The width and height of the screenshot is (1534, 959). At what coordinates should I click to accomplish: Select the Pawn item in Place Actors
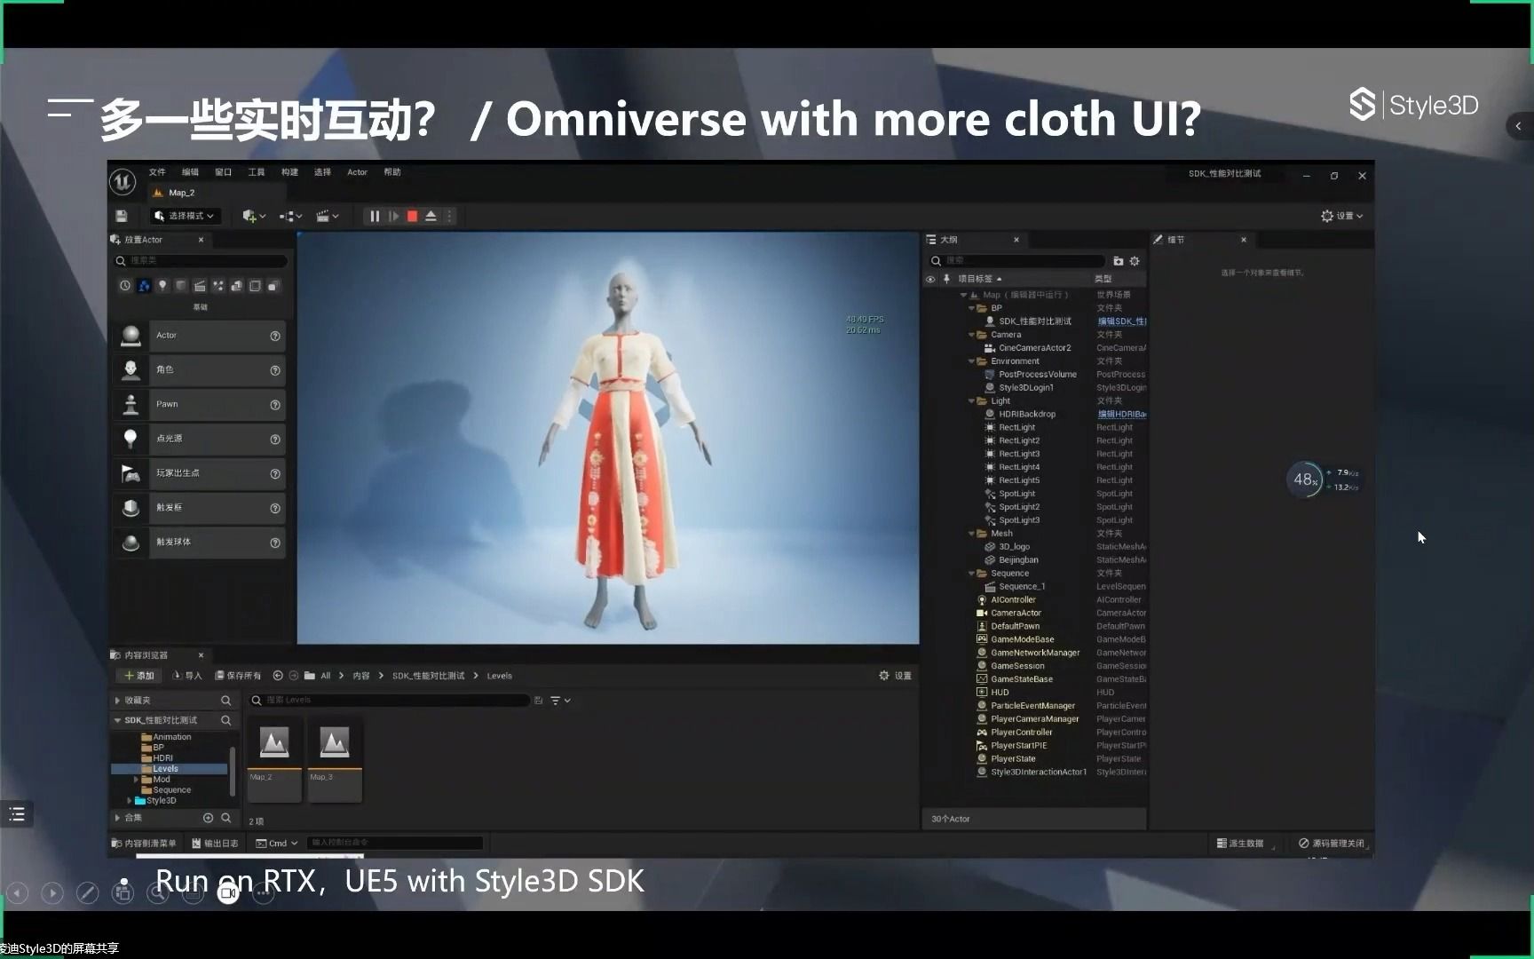(x=200, y=404)
